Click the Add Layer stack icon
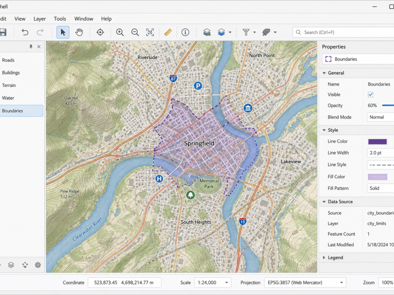Screen dimensions: 394x295 (207, 32)
